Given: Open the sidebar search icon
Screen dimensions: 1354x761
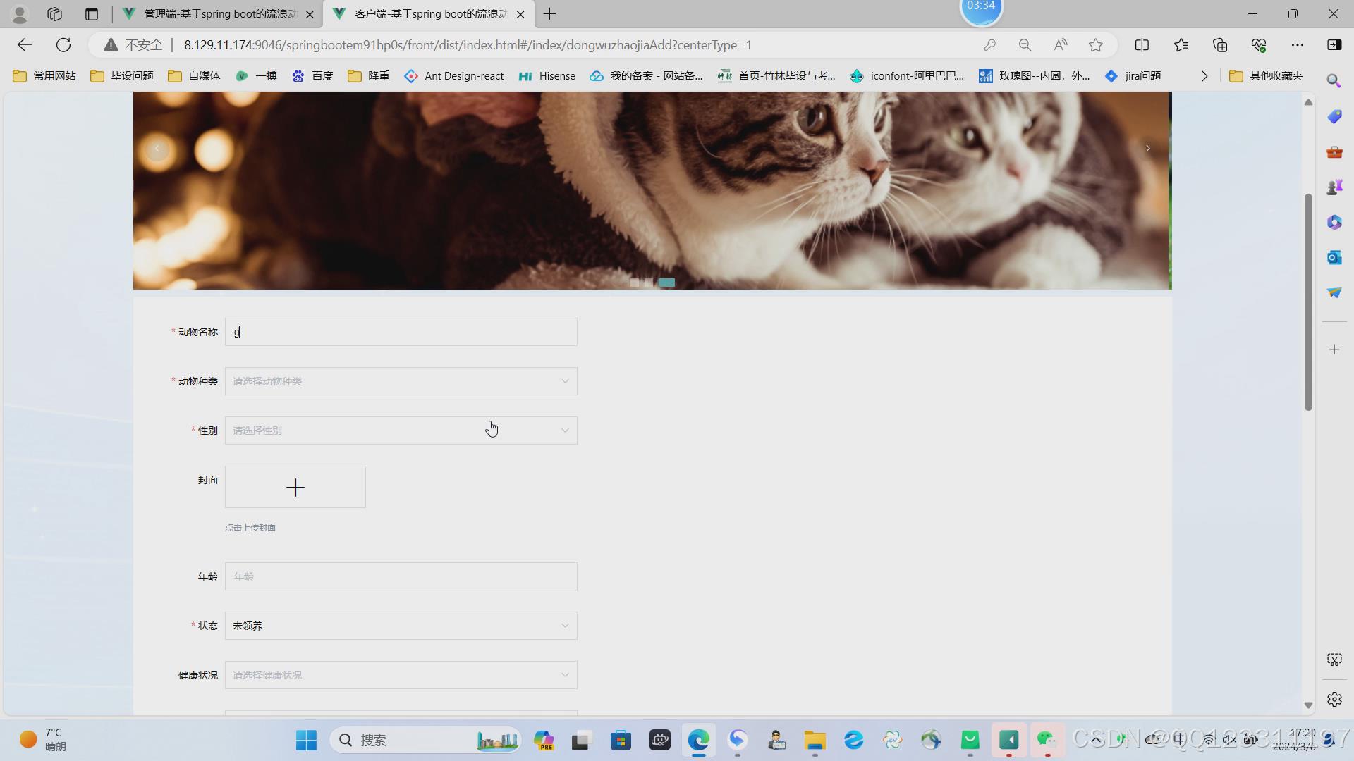Looking at the screenshot, I should point(1334,80).
